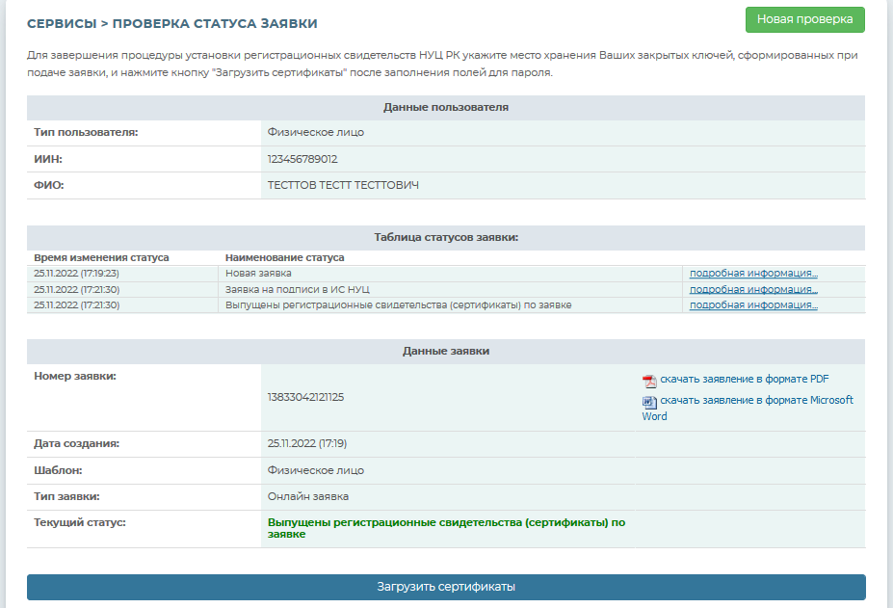
Task: Click скачать заявление в формате PDF link
Action: (x=744, y=380)
